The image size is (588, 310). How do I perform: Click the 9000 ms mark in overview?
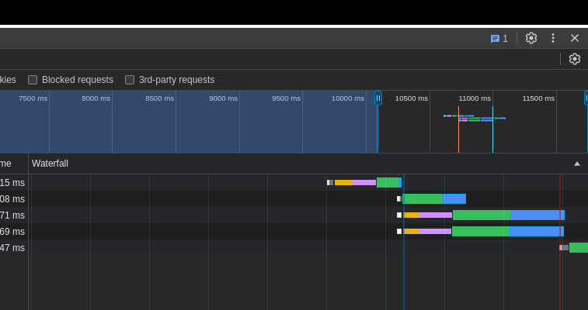(223, 98)
